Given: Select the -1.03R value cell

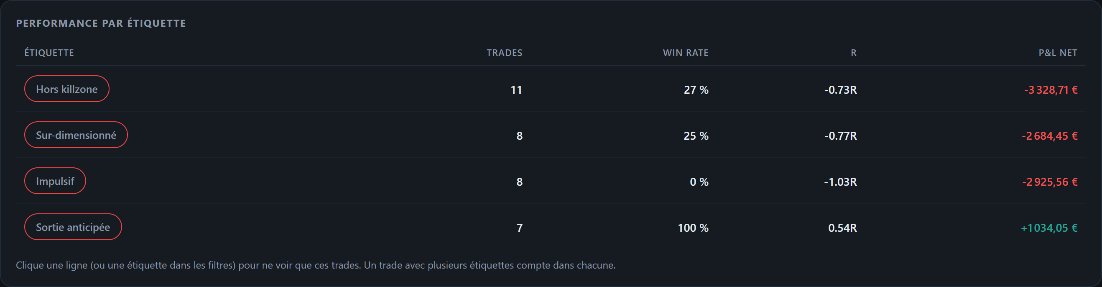Looking at the screenshot, I should pyautogui.click(x=840, y=182).
